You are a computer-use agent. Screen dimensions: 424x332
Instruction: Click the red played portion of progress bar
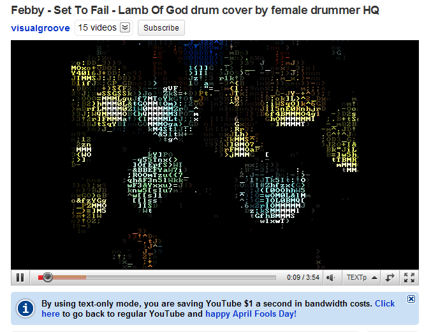point(41,277)
